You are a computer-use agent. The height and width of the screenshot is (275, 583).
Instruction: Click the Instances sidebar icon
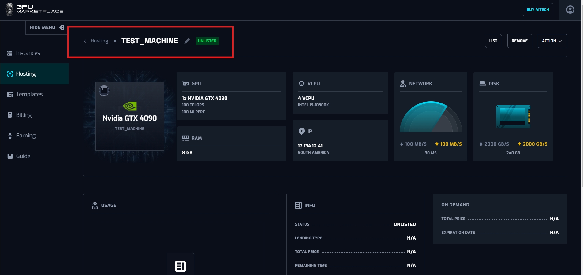click(10, 53)
